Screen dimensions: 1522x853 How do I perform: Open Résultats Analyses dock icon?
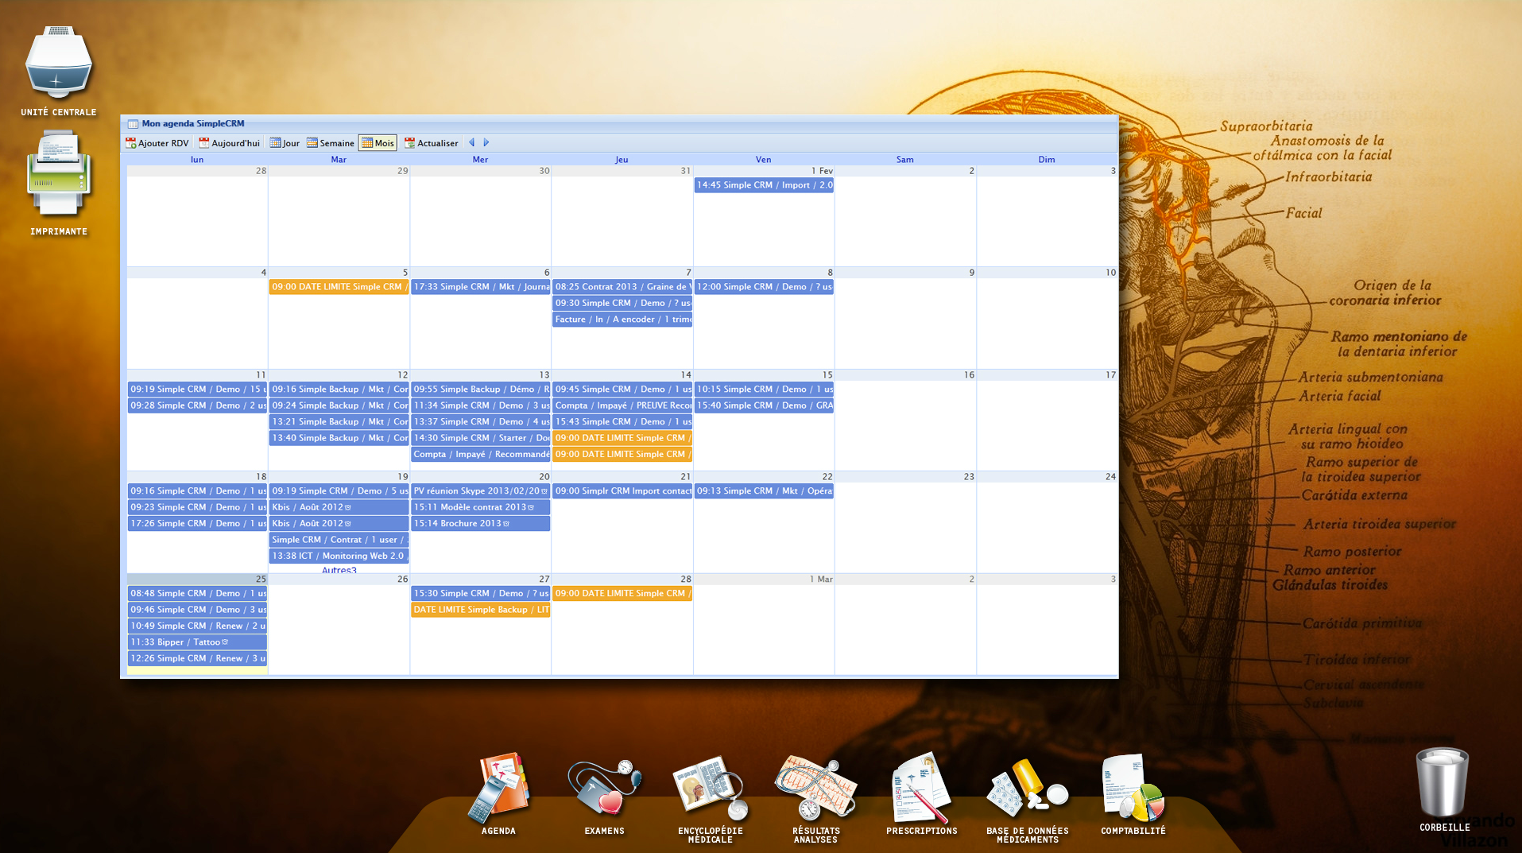pyautogui.click(x=815, y=798)
